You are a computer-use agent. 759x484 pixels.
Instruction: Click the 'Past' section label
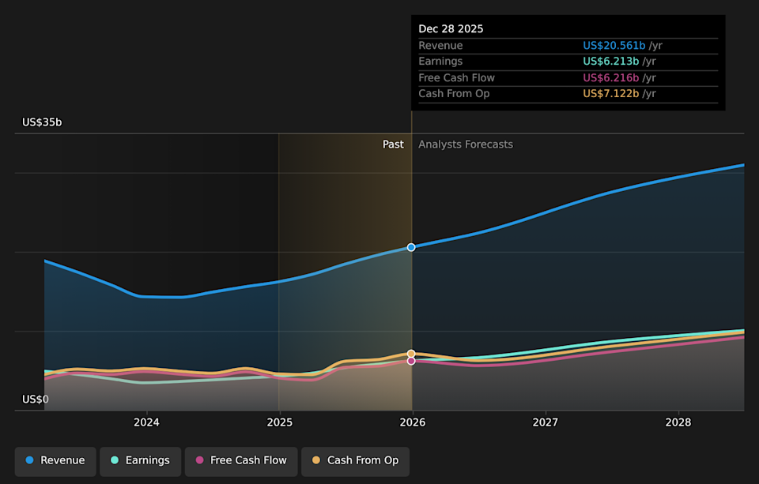(393, 144)
